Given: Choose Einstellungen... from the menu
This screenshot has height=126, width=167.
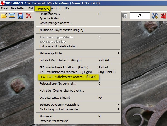Looking at the screenshot, I should (78, 14).
